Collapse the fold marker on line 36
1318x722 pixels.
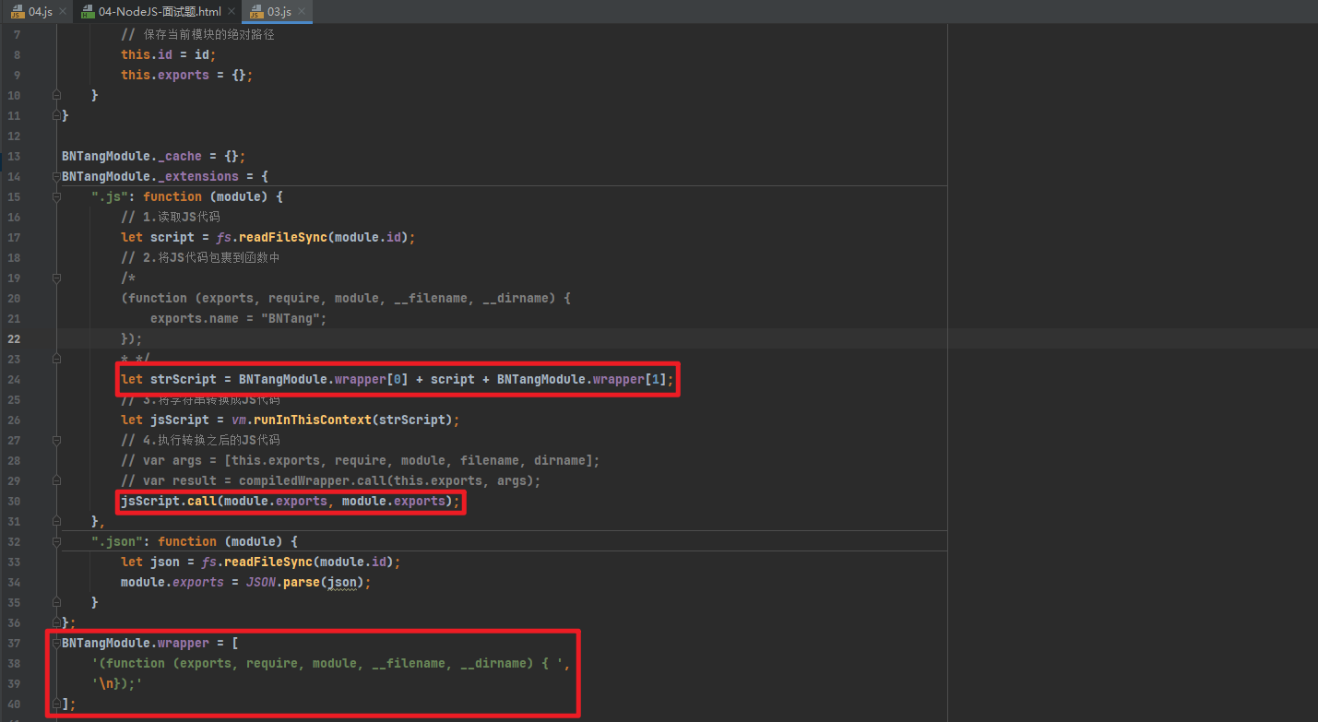(x=56, y=622)
